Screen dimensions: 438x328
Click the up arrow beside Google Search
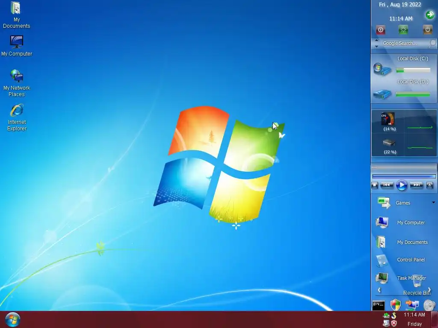tap(376, 41)
